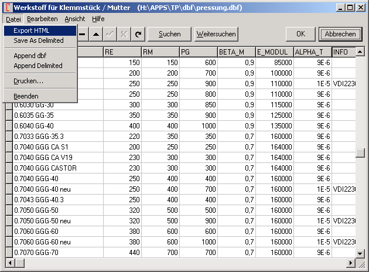Click the grayed-out checkmark post icon
The width and height of the screenshot is (369, 272).
(110, 34)
